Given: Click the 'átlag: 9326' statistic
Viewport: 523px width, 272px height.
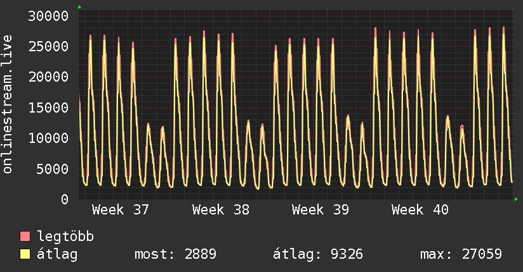Looking at the screenshot, I should (x=318, y=254).
